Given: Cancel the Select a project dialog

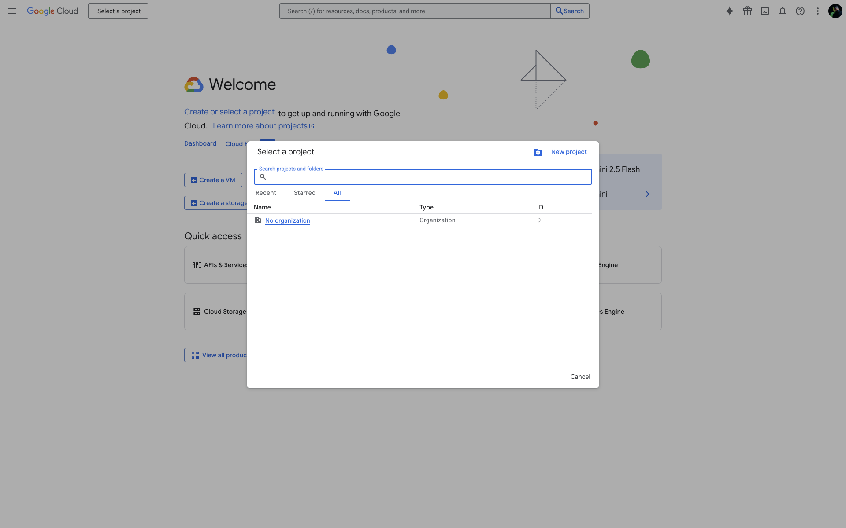Looking at the screenshot, I should click(580, 377).
